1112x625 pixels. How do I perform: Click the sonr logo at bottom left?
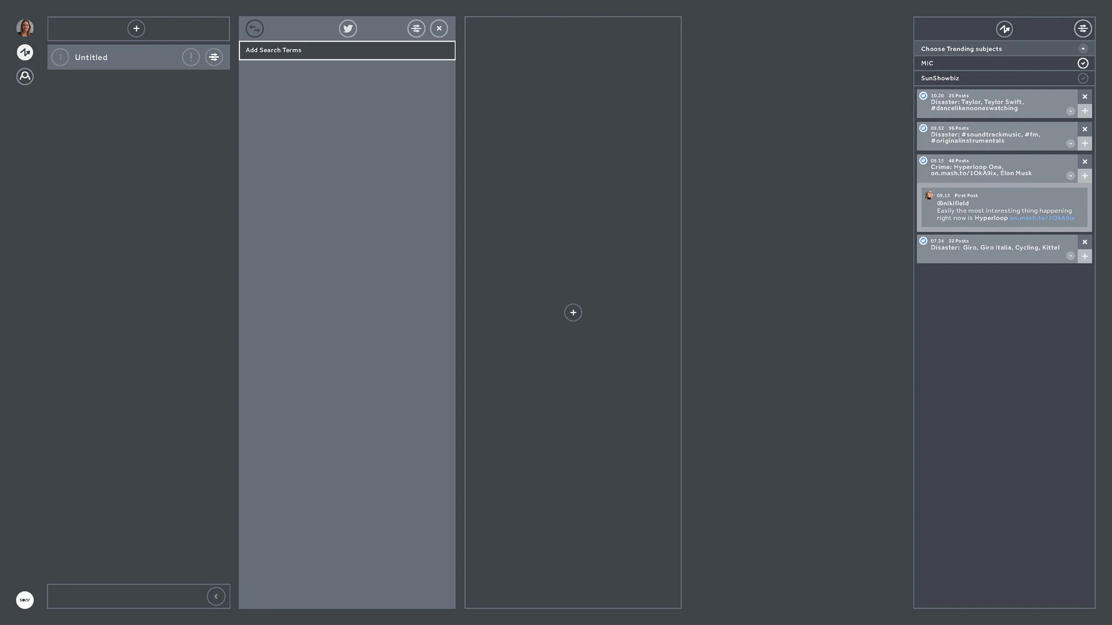[x=25, y=600]
